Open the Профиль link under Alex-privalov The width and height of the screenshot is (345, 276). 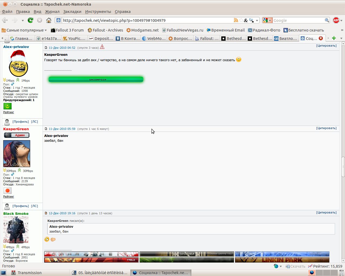(20, 122)
